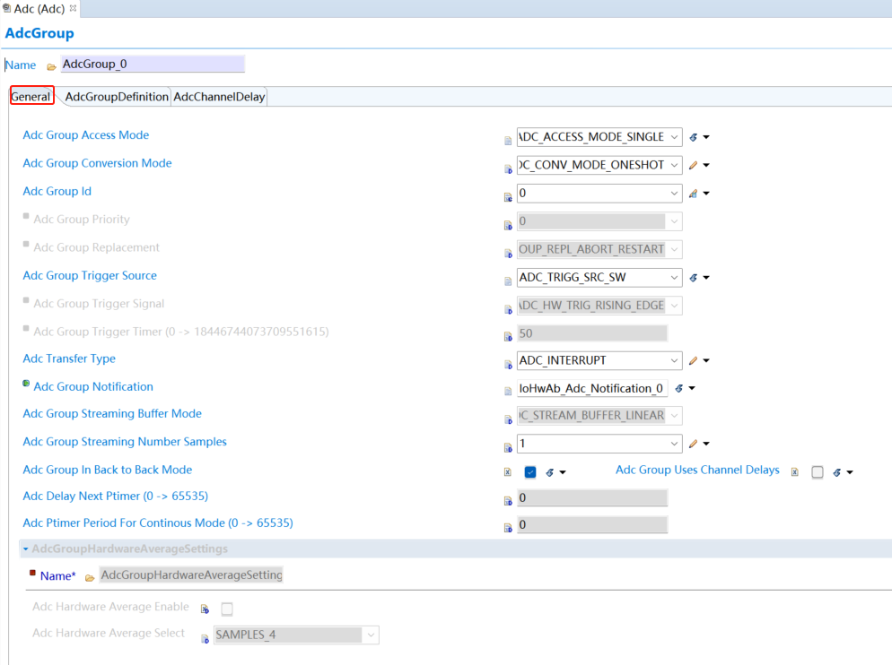Switch to the AdcChannelDelay tab
892x665 pixels.
tap(219, 97)
